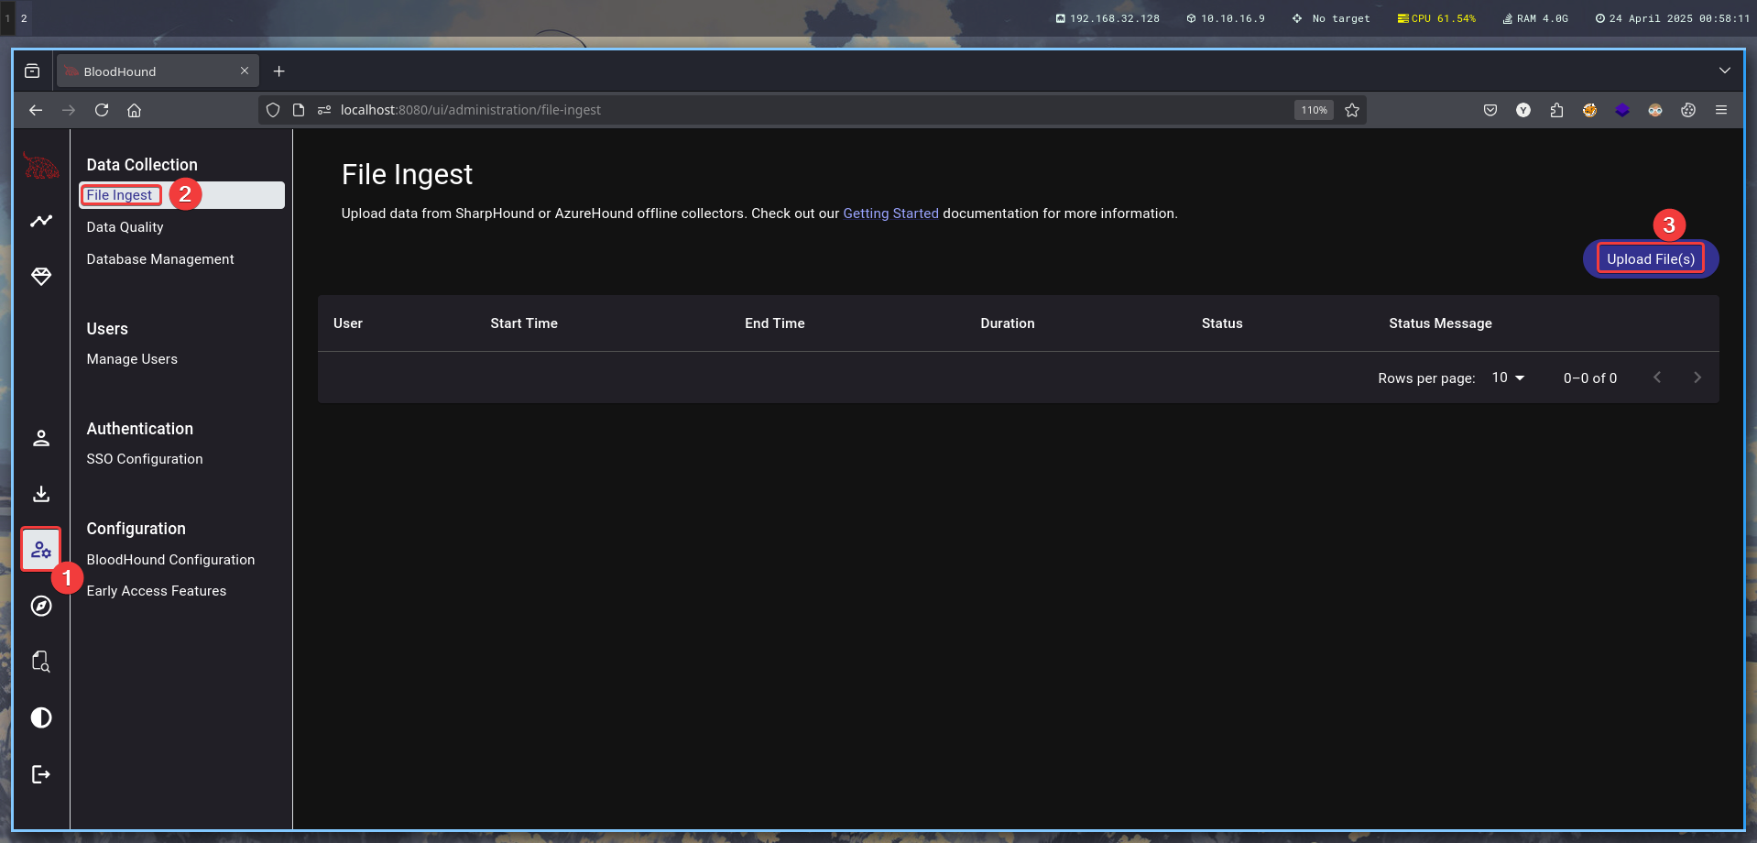Open the Getting Started documentation link
Viewport: 1757px width, 843px height.
click(890, 213)
